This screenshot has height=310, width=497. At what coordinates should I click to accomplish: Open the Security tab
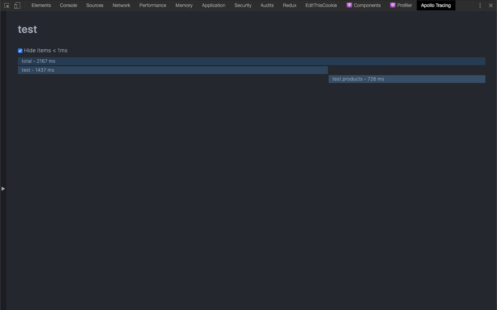(243, 5)
